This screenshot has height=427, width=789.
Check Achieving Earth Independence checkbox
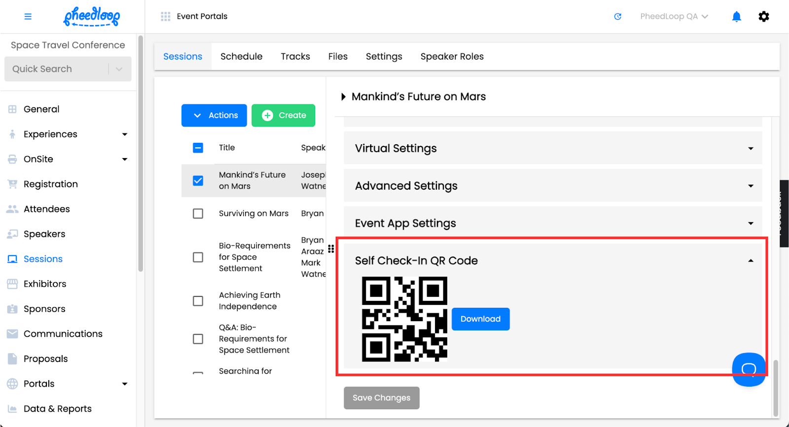(198, 301)
